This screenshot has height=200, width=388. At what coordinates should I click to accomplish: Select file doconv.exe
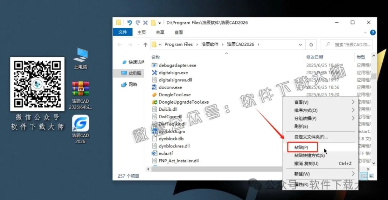click(170, 87)
